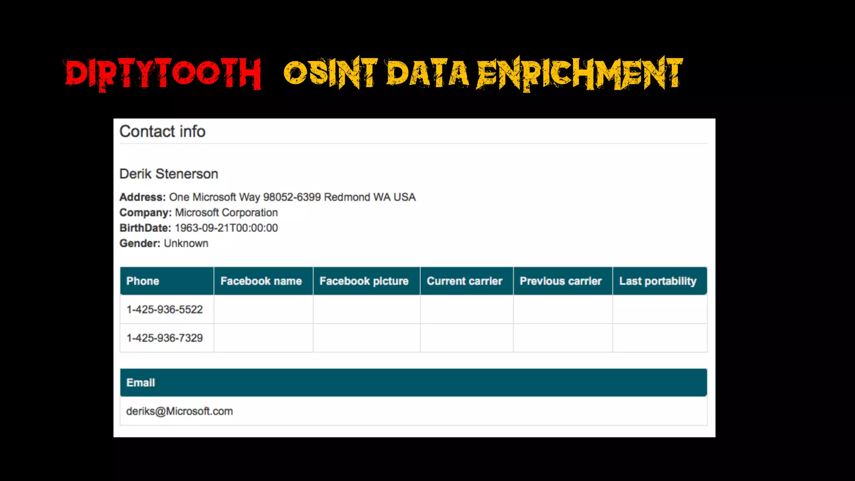Image resolution: width=855 pixels, height=481 pixels.
Task: Click the Gender Unknown line
Action: click(x=164, y=243)
